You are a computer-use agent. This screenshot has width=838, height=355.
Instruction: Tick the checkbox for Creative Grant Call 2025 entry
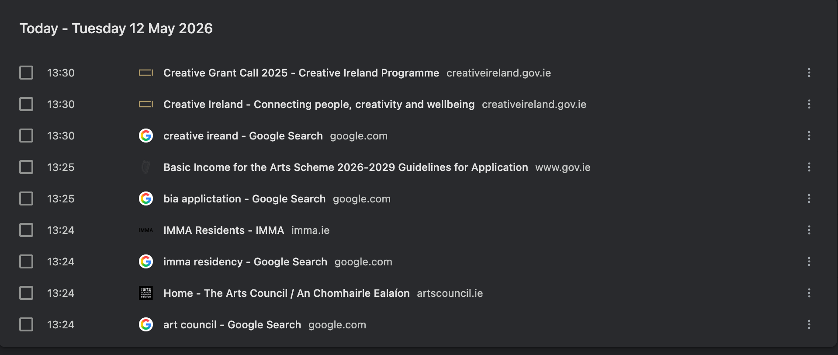click(x=26, y=73)
